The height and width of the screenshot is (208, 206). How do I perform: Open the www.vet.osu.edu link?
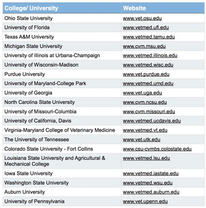click(x=142, y=18)
